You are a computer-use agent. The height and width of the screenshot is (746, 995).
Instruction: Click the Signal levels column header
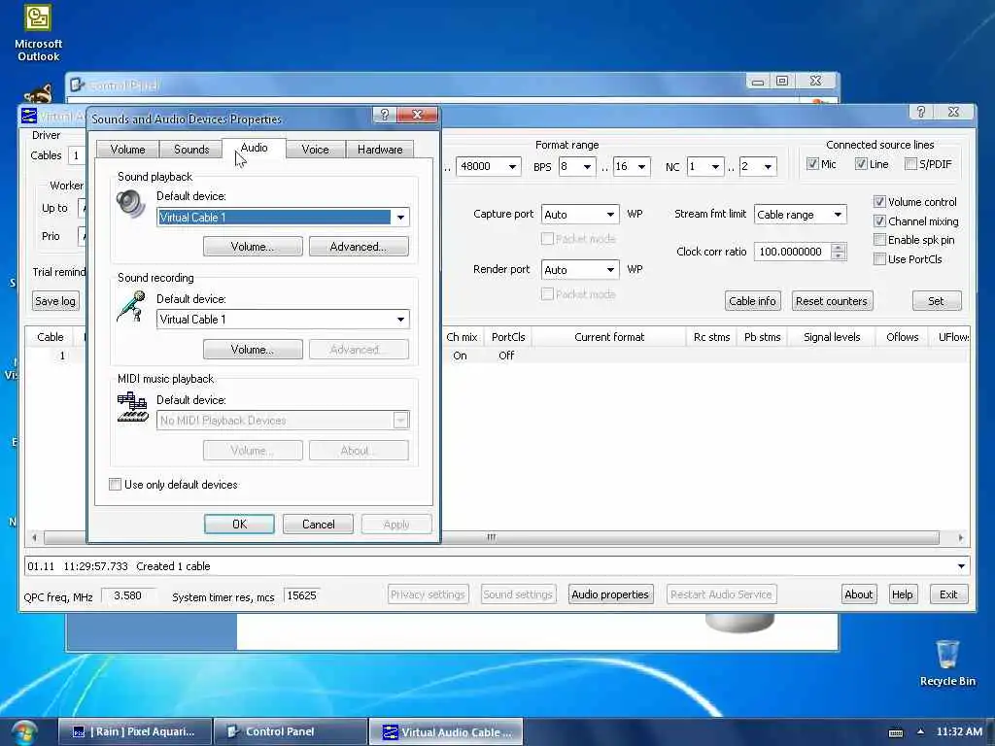pyautogui.click(x=832, y=337)
